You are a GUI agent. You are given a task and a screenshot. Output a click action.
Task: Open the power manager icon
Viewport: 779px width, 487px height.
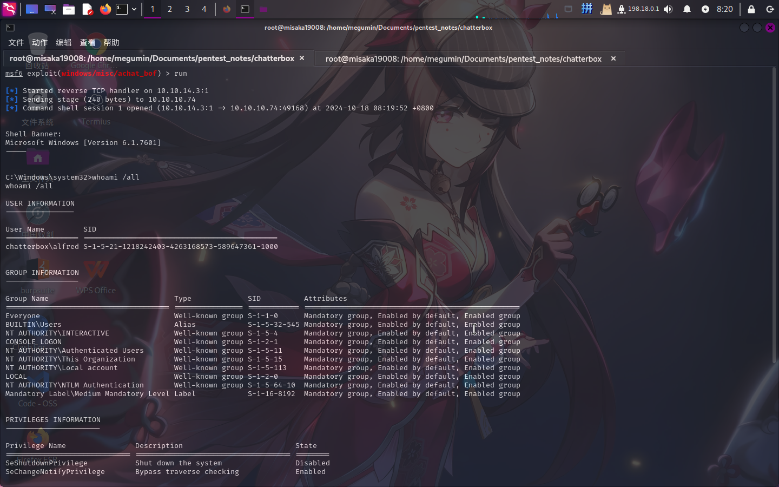[705, 9]
